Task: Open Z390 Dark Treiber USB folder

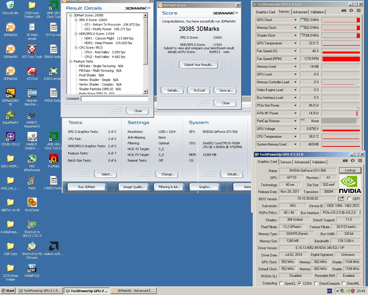Action: (x=32, y=10)
